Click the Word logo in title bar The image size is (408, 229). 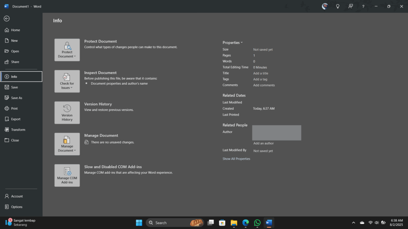tap(6, 6)
